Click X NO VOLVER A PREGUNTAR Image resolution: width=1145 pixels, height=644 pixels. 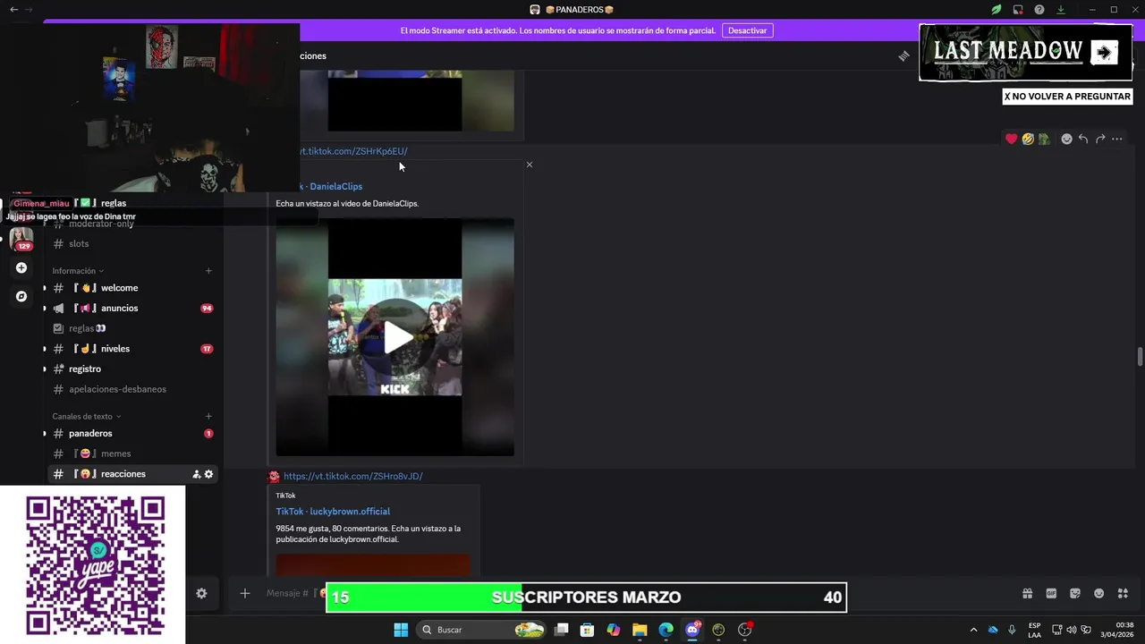(x=1067, y=97)
